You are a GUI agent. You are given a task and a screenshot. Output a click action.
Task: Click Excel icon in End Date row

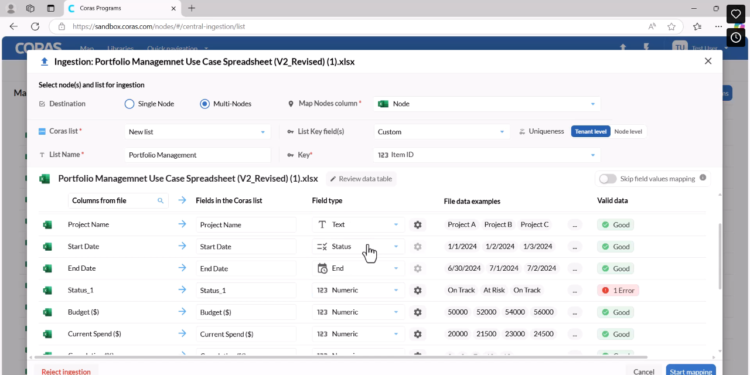[x=47, y=268]
